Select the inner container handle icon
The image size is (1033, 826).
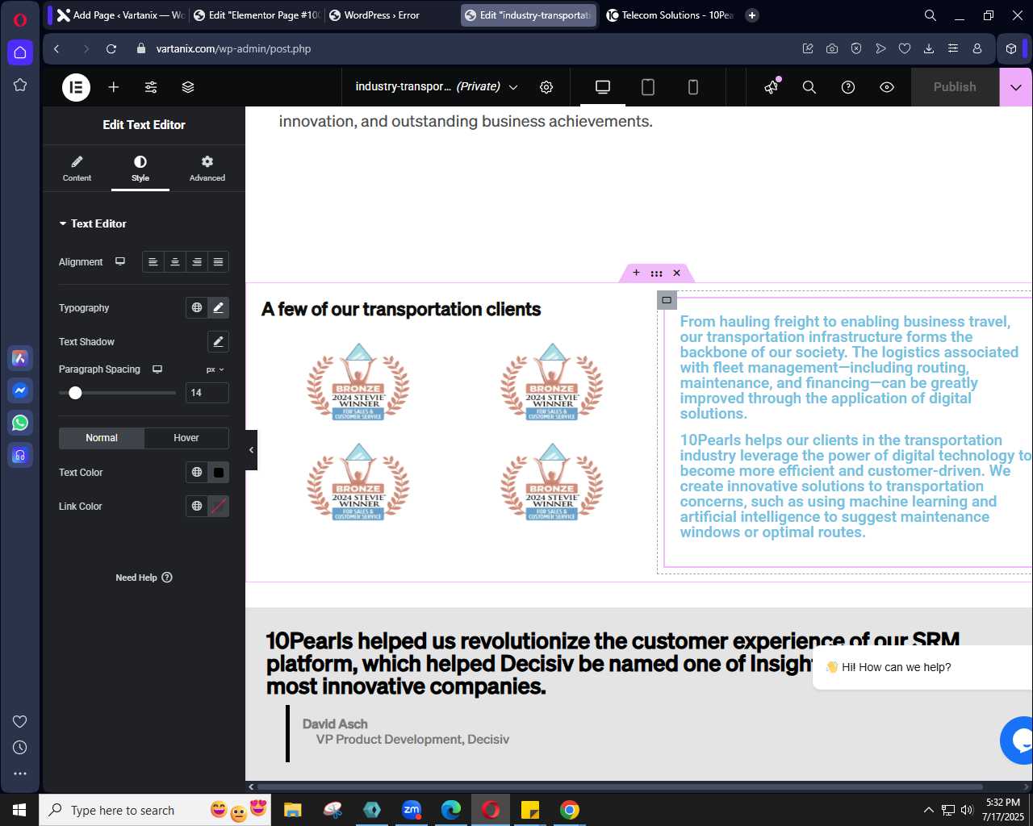pos(667,300)
